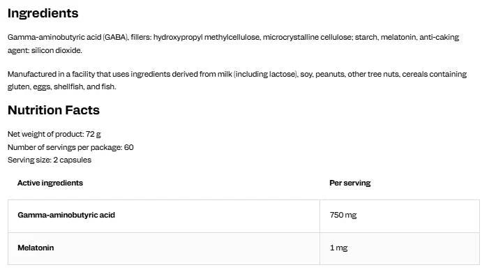Select the Gamma-aminobutyric acid table row label
This screenshot has width=489, height=272.
(66, 215)
